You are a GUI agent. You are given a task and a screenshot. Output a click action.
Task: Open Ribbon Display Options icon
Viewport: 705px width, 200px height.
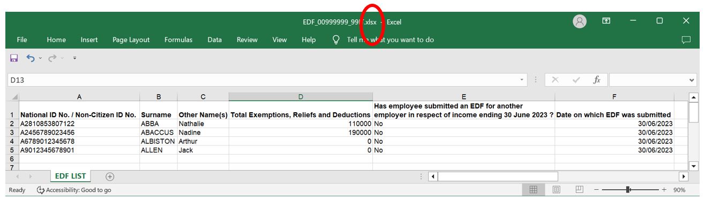[606, 21]
